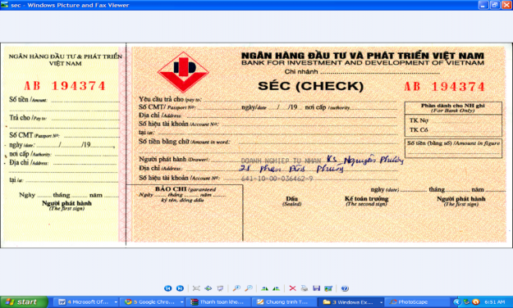The height and width of the screenshot is (308, 513).
Task: Click the account number 641-10-00-036462-9
Action: tap(277, 179)
